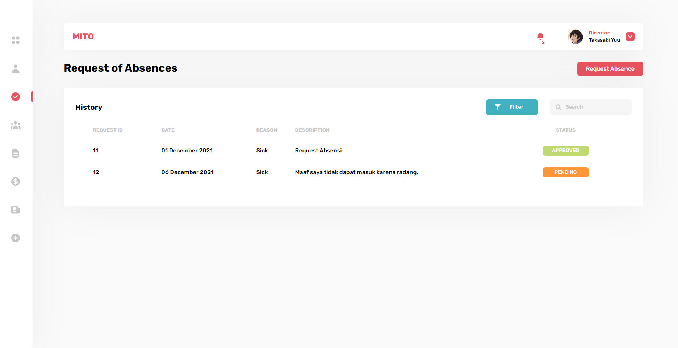
Task: Select the red checkmark absence icon
Action: (x=16, y=97)
